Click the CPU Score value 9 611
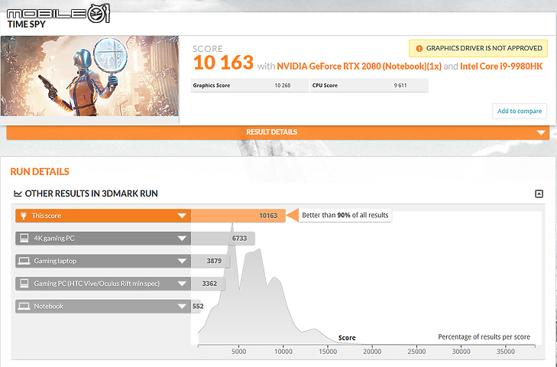The width and height of the screenshot is (557, 367). point(400,86)
